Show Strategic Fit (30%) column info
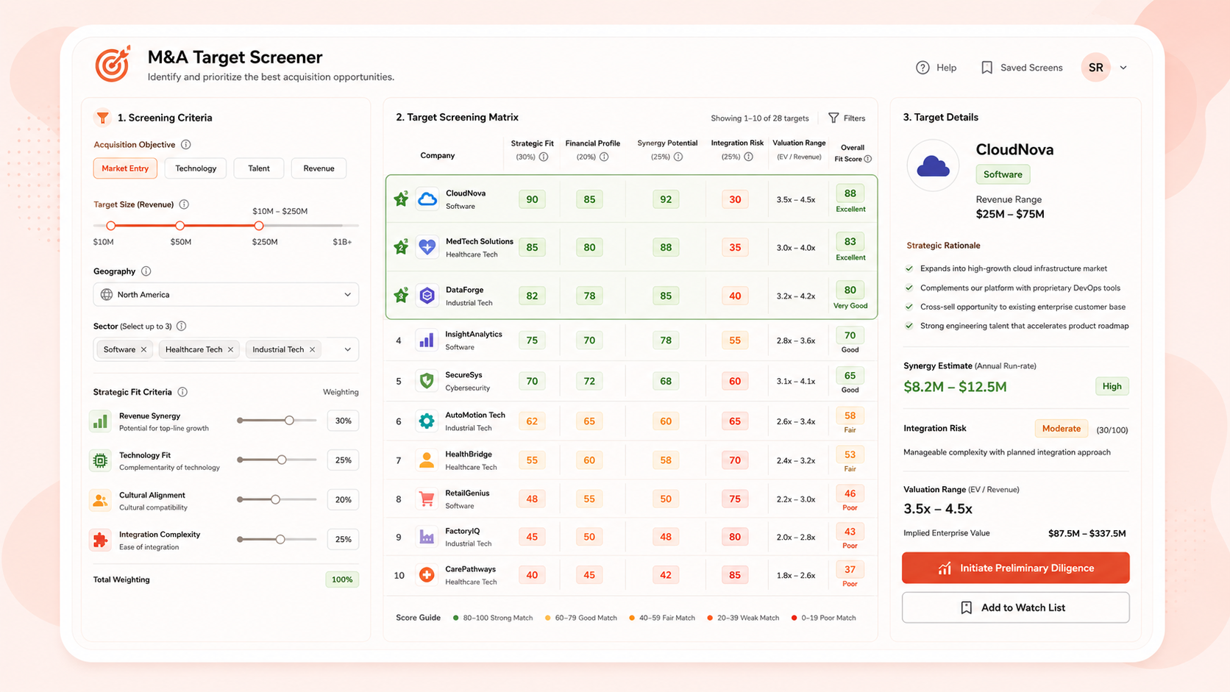The height and width of the screenshot is (692, 1230). click(x=544, y=157)
